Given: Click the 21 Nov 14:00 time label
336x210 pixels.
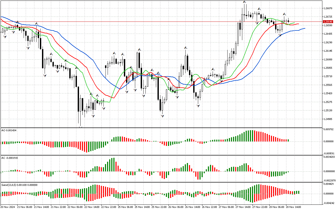Looking at the screenshot, I should click(41, 207).
